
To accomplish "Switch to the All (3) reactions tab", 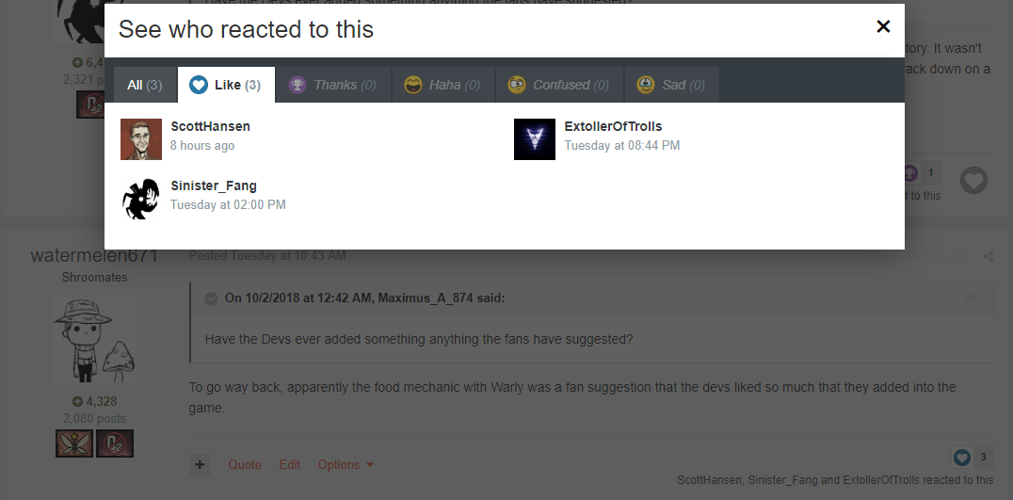I will 145,85.
